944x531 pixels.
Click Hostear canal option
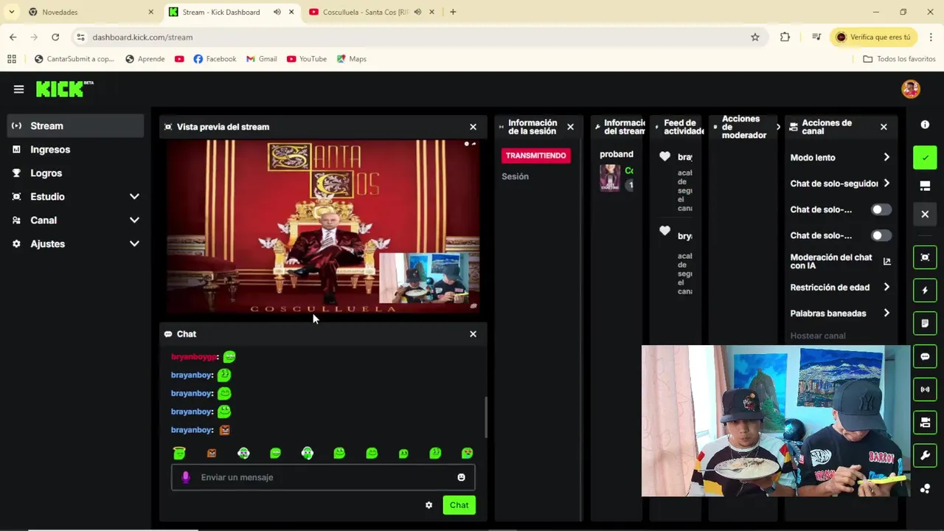click(x=818, y=336)
